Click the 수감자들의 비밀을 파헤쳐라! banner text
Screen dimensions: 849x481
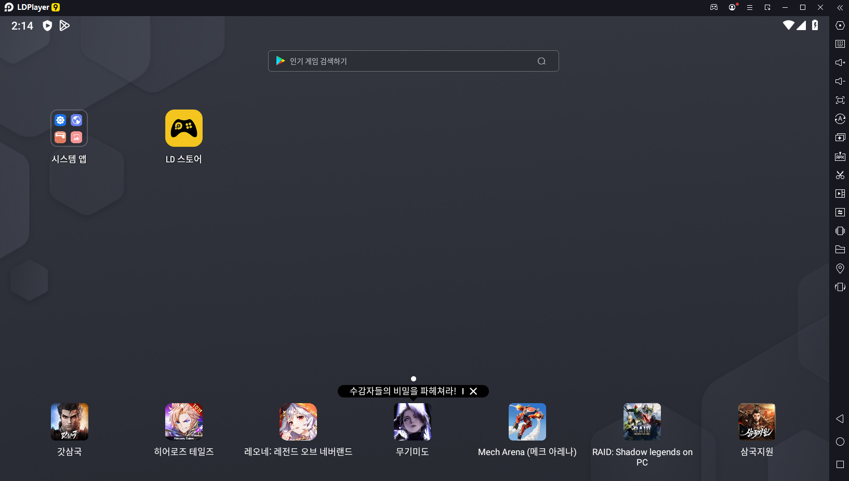pos(403,391)
